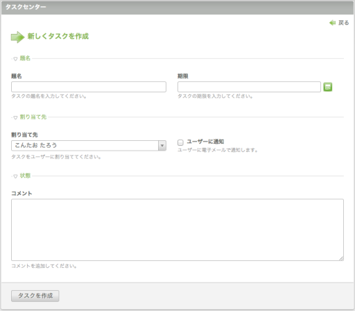Click the 題名 title input field

click(89, 87)
